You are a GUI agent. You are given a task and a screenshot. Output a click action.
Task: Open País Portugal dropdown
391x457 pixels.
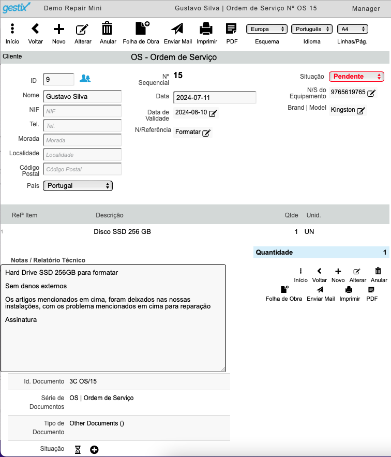click(x=78, y=186)
